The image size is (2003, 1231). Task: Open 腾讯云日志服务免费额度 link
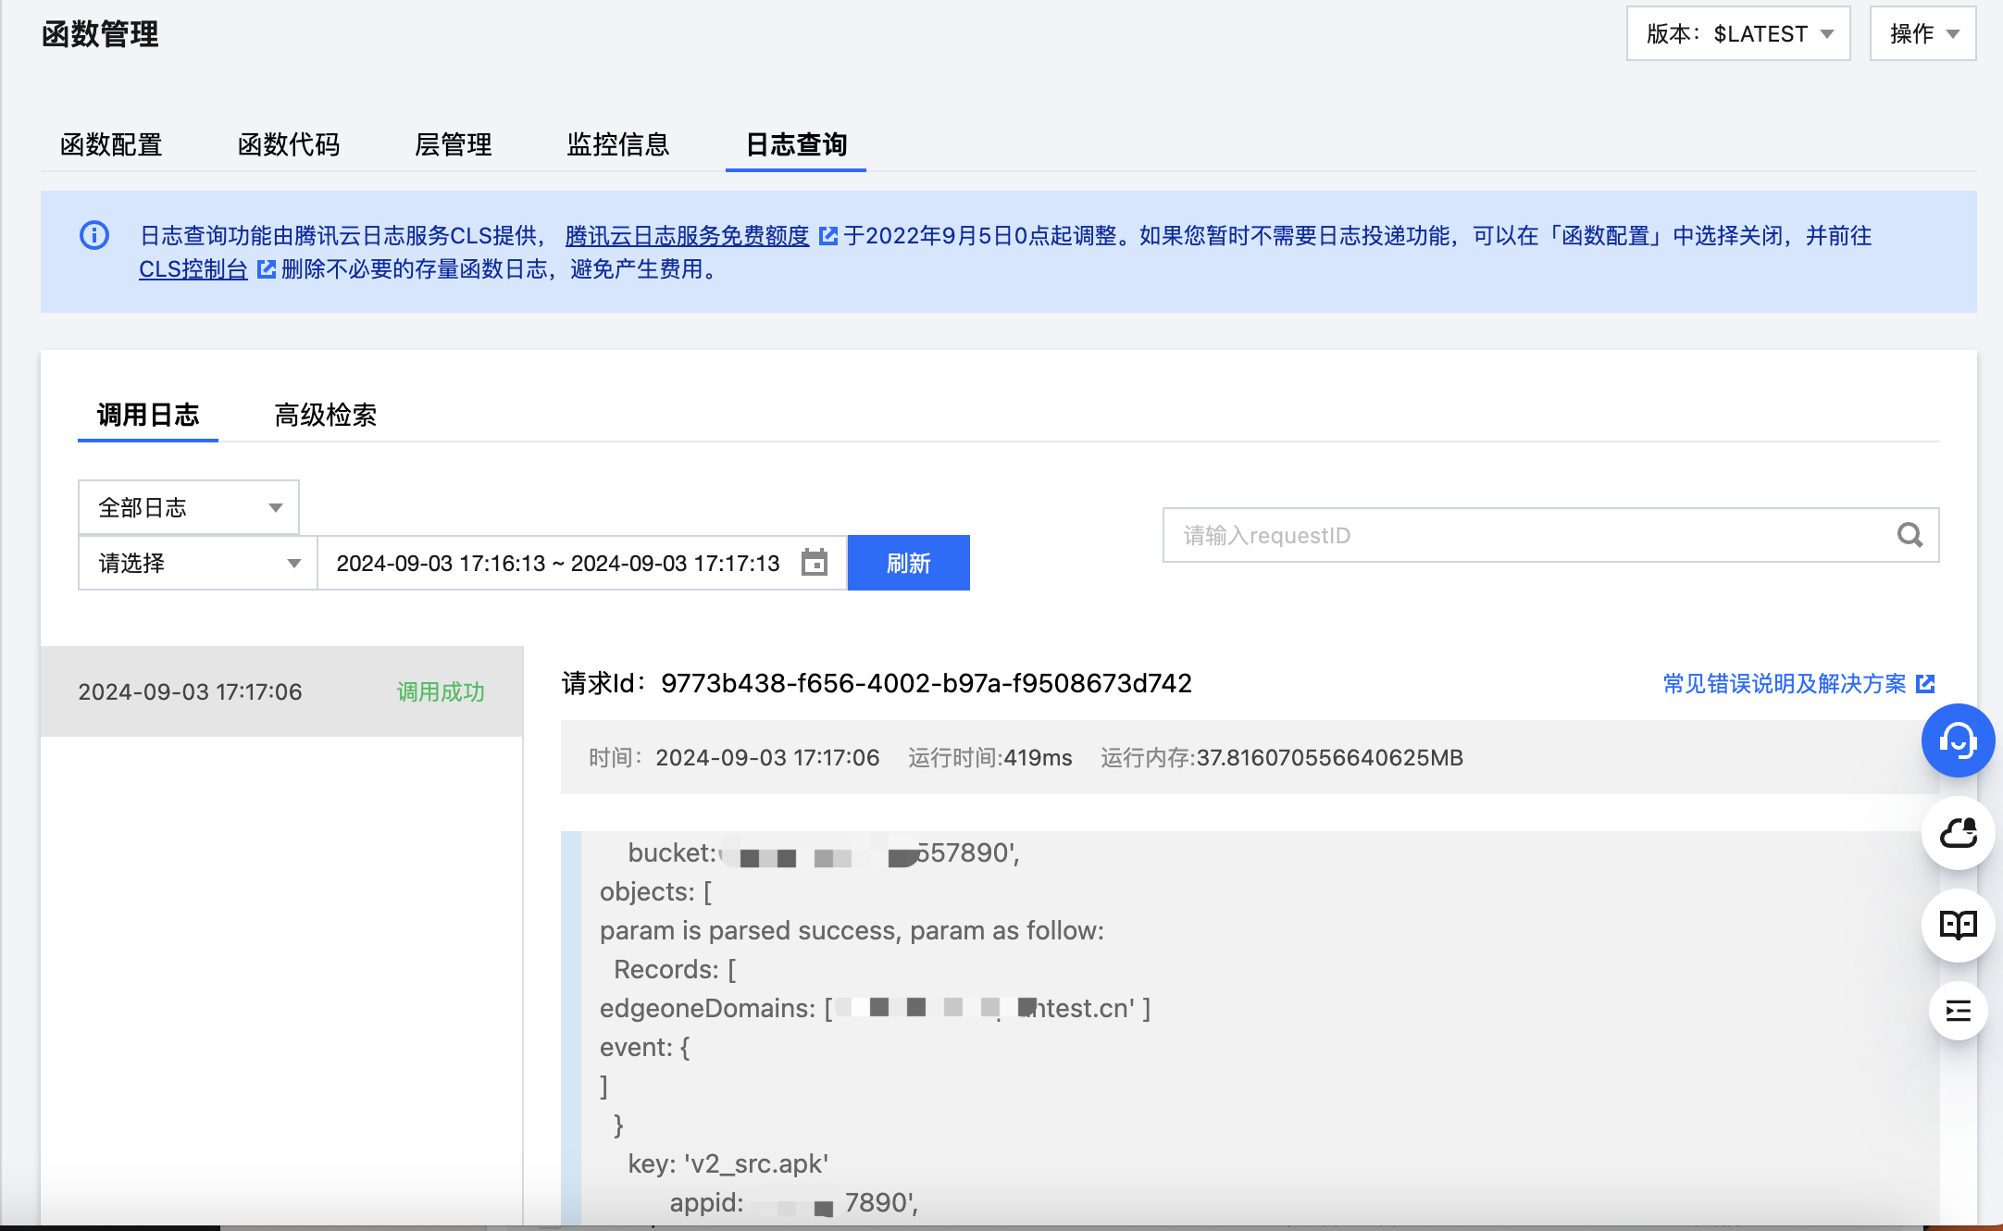coord(687,236)
